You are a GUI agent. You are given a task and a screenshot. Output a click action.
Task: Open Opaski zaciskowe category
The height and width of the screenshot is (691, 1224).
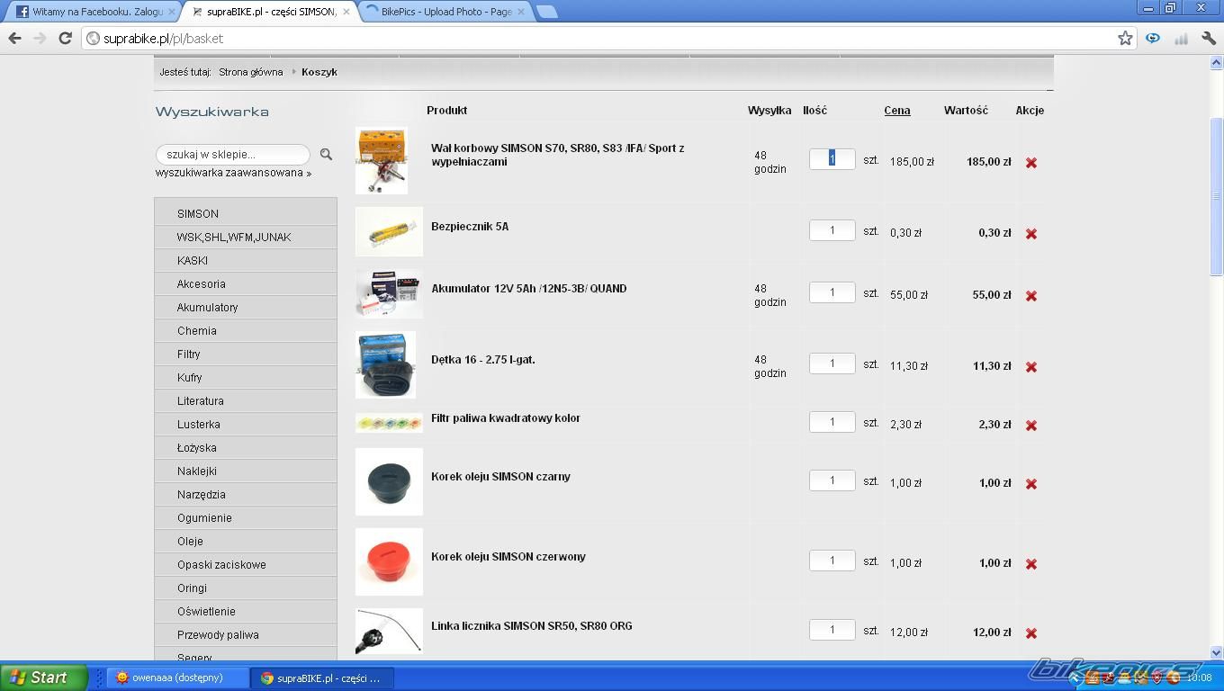[x=246, y=565]
